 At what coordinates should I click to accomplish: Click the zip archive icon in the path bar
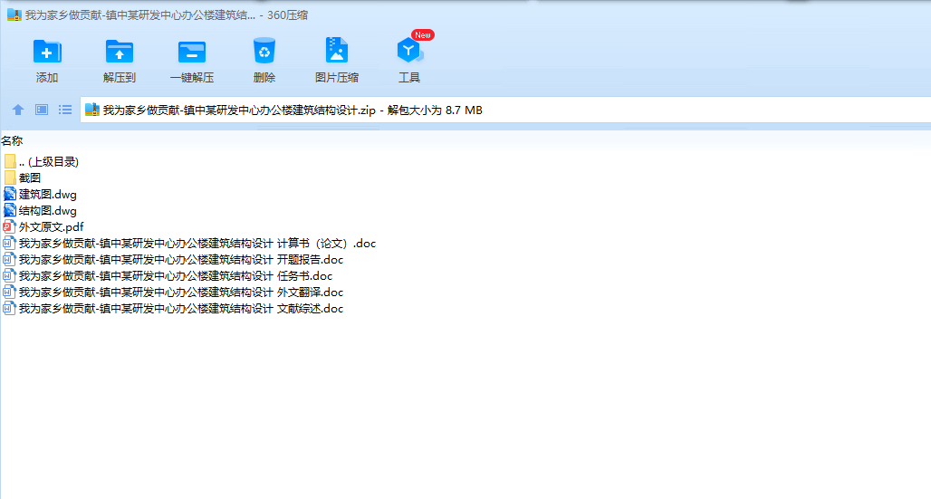(x=92, y=110)
